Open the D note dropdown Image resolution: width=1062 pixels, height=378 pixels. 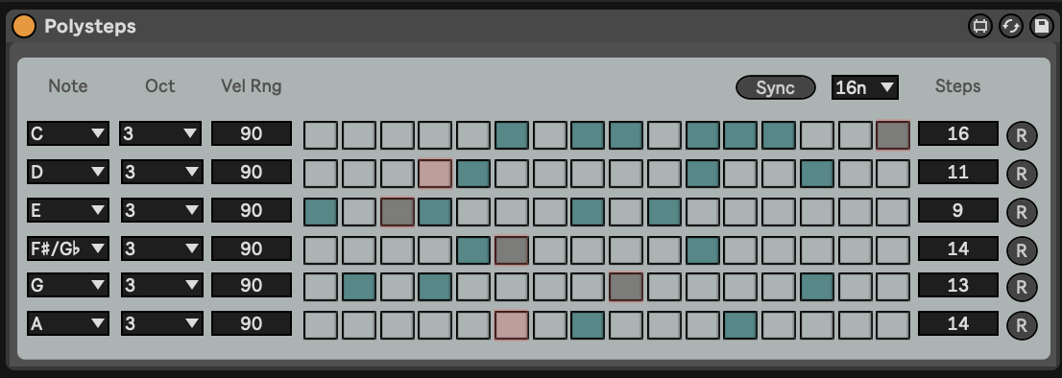click(68, 172)
